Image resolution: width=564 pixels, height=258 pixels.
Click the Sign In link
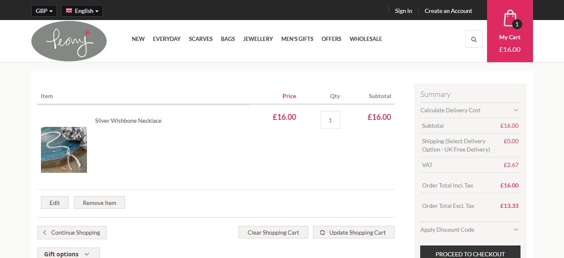(x=403, y=11)
